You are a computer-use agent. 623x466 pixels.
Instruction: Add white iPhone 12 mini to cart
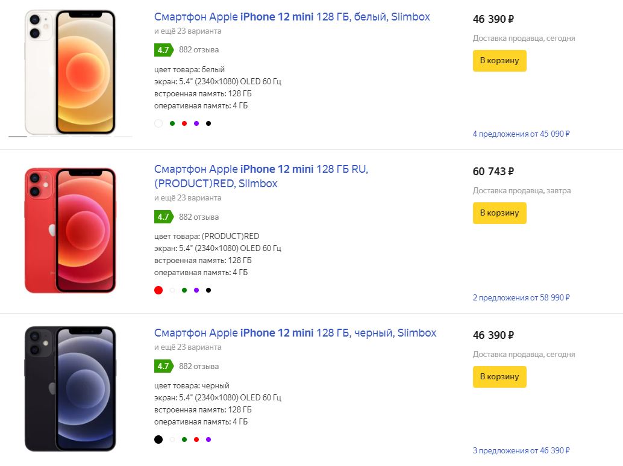[499, 61]
